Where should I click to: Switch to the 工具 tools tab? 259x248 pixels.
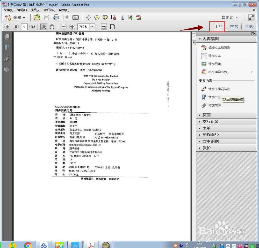[218, 27]
